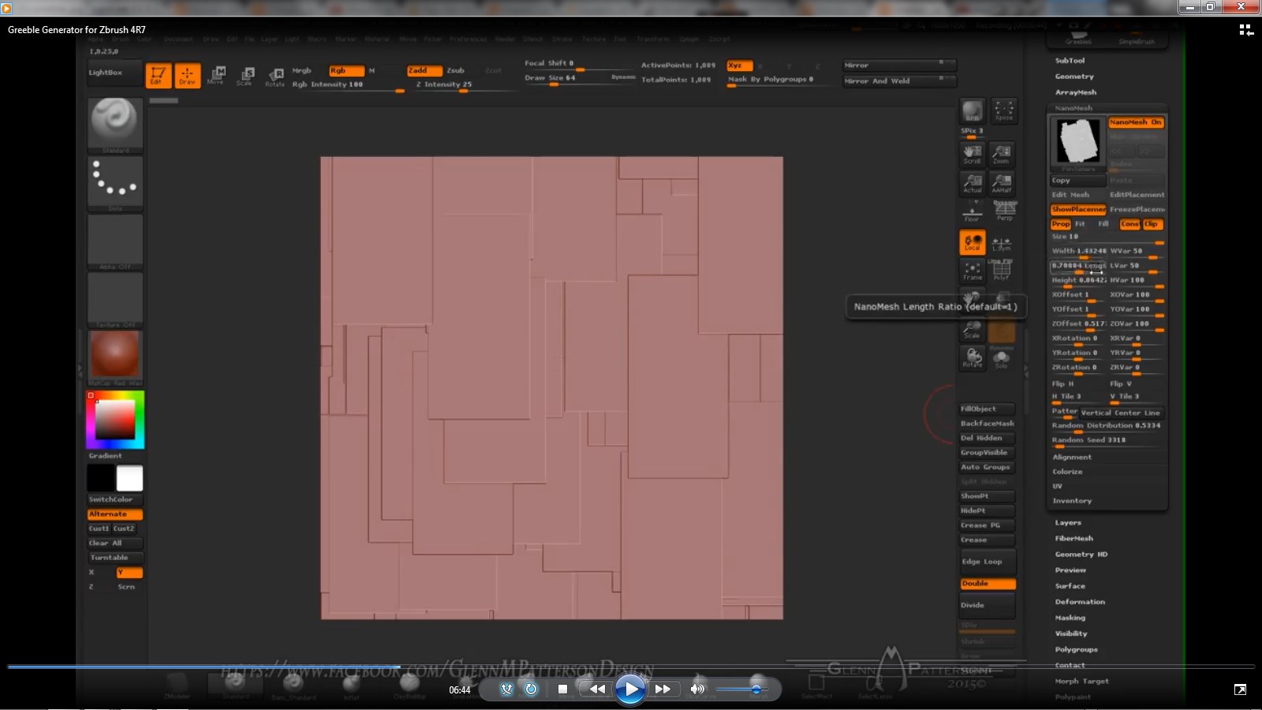Open the Texture Off selector
This screenshot has height=710, width=1262.
pos(115,300)
